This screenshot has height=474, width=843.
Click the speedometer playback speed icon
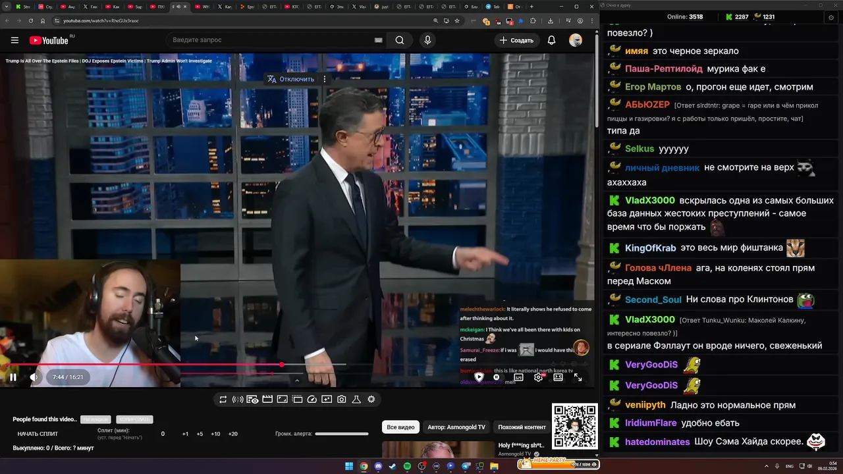312,400
